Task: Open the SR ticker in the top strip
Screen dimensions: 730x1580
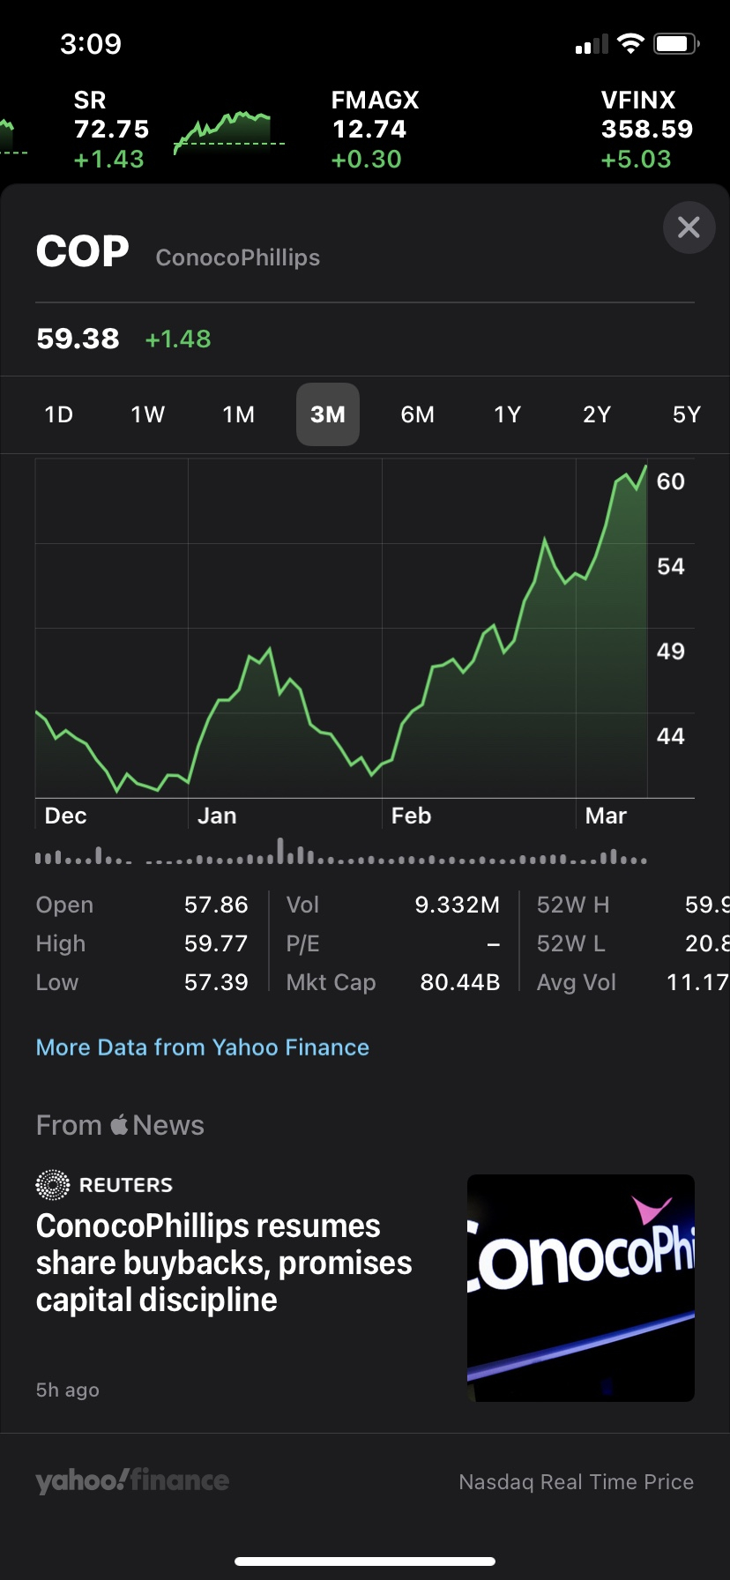Action: point(111,129)
